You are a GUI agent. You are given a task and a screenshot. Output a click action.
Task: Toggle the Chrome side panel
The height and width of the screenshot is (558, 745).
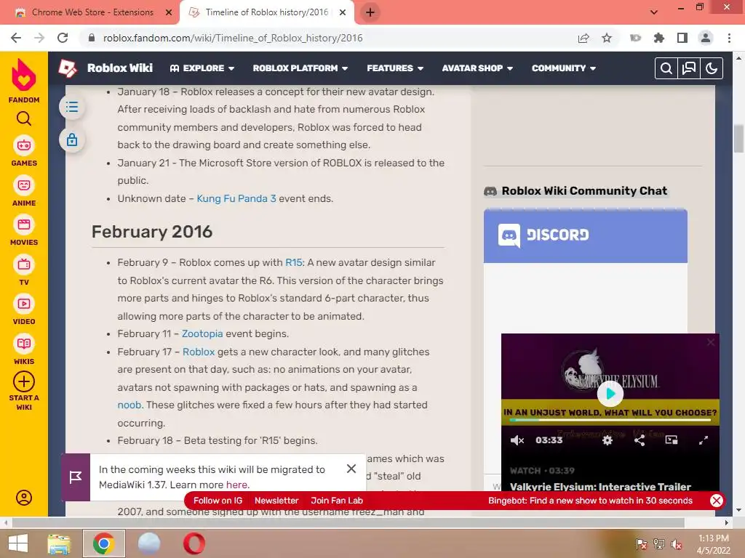(682, 38)
